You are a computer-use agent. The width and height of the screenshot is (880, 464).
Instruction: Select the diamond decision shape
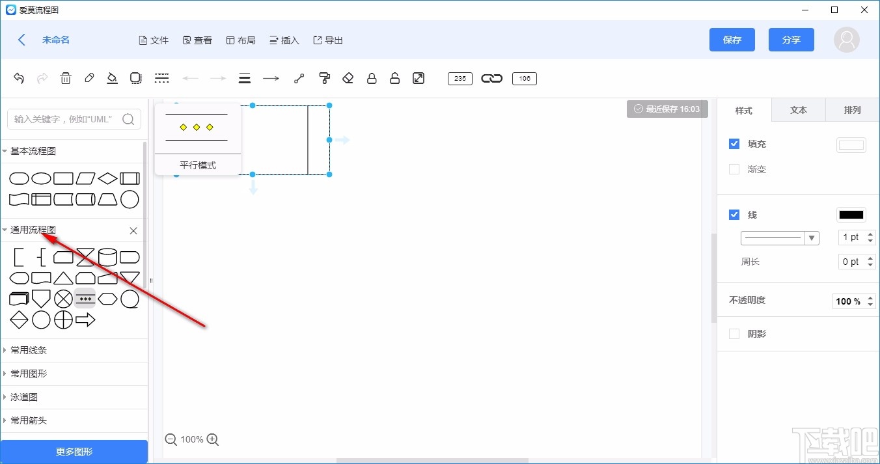click(107, 178)
